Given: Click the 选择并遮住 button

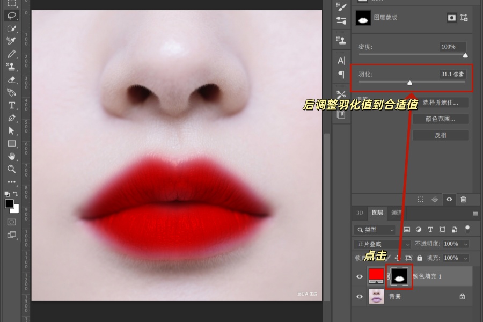Looking at the screenshot, I should [x=440, y=103].
